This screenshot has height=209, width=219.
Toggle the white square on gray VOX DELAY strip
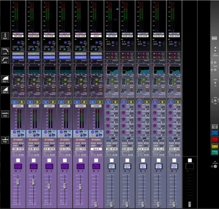click(159, 160)
